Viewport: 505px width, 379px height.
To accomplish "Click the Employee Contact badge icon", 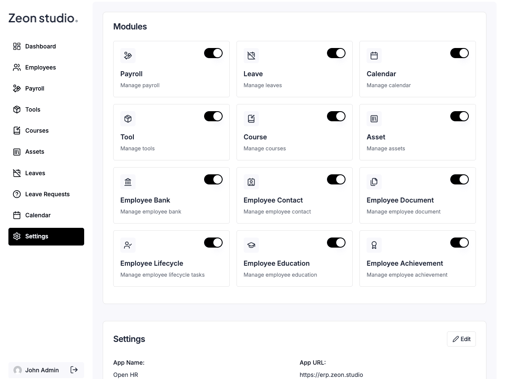I will [x=251, y=182].
